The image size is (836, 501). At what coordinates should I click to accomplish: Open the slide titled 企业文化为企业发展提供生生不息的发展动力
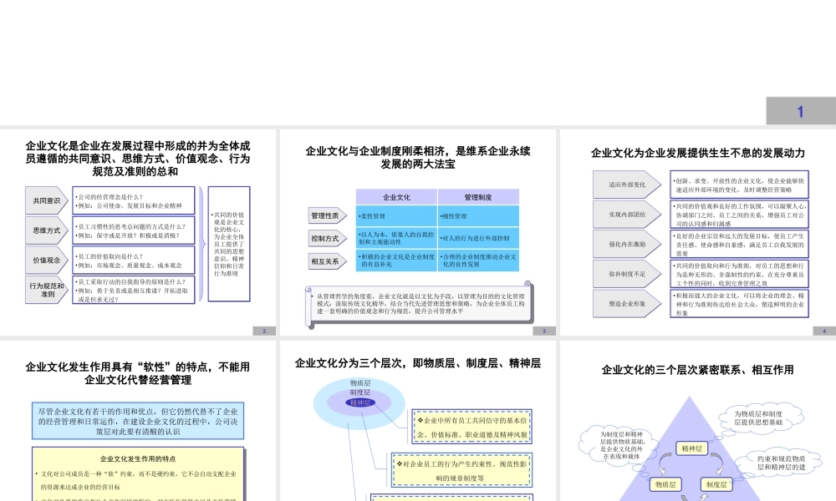tap(698, 232)
